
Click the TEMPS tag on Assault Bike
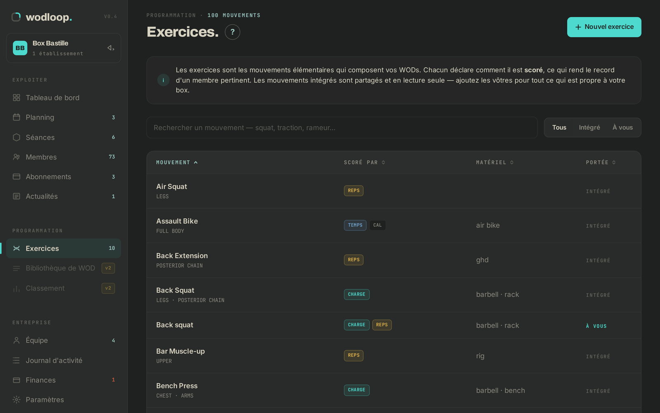pyautogui.click(x=355, y=225)
